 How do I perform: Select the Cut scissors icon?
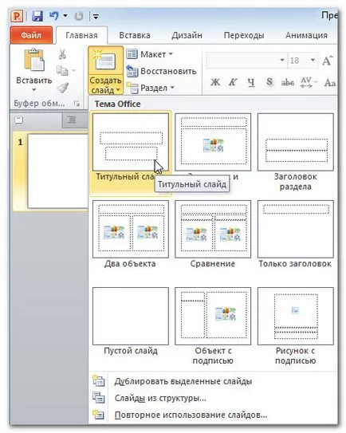pos(62,54)
